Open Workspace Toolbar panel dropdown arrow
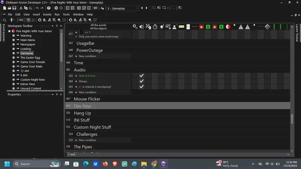Screen dimensions: 301x169 (x=53, y=26)
